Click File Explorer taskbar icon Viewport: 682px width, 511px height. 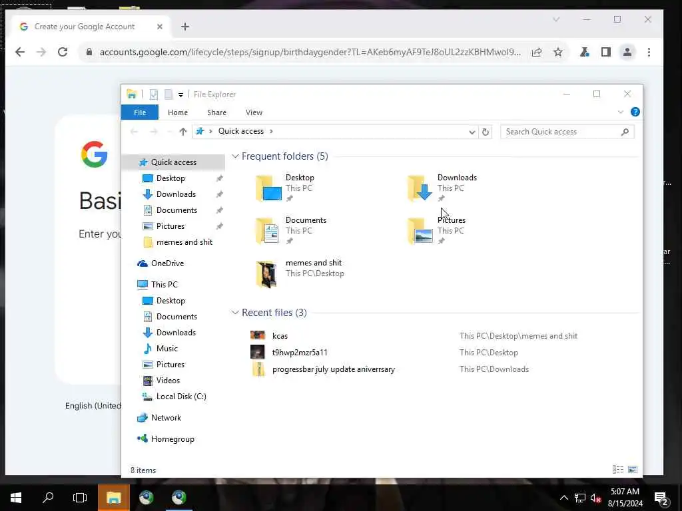(x=113, y=498)
